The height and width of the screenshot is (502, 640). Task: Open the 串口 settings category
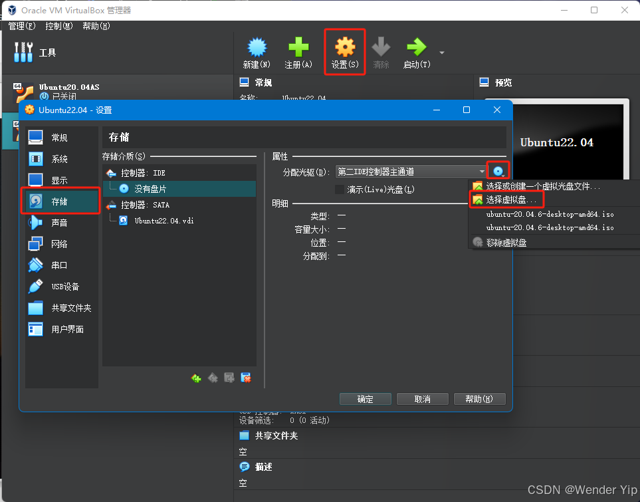[x=61, y=265]
